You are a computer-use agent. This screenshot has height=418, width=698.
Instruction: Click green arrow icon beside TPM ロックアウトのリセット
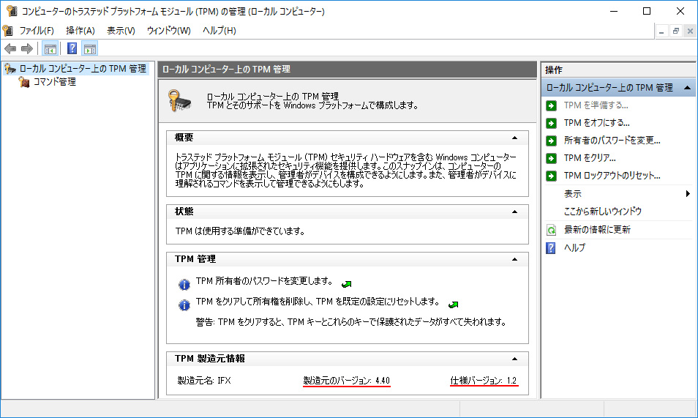click(x=551, y=176)
